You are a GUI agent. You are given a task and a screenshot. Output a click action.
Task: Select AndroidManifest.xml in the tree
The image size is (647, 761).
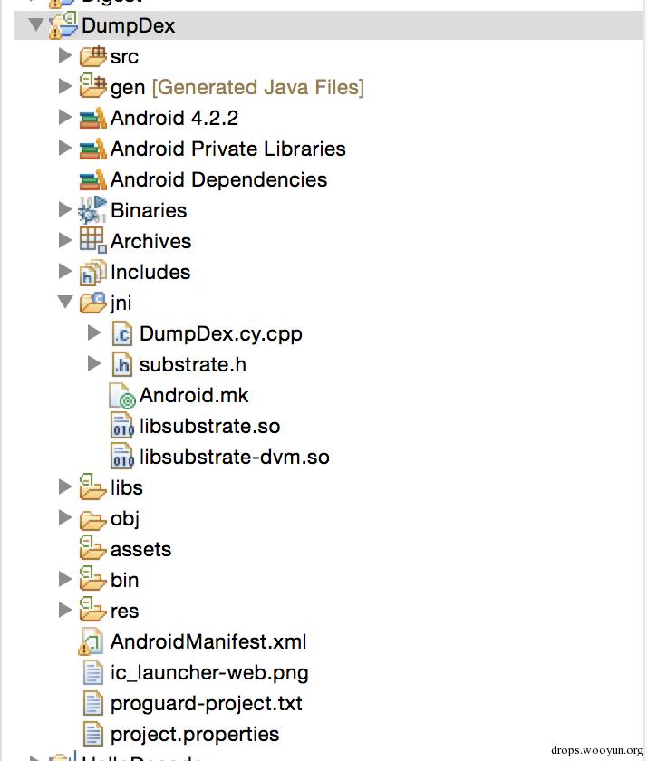tap(208, 641)
